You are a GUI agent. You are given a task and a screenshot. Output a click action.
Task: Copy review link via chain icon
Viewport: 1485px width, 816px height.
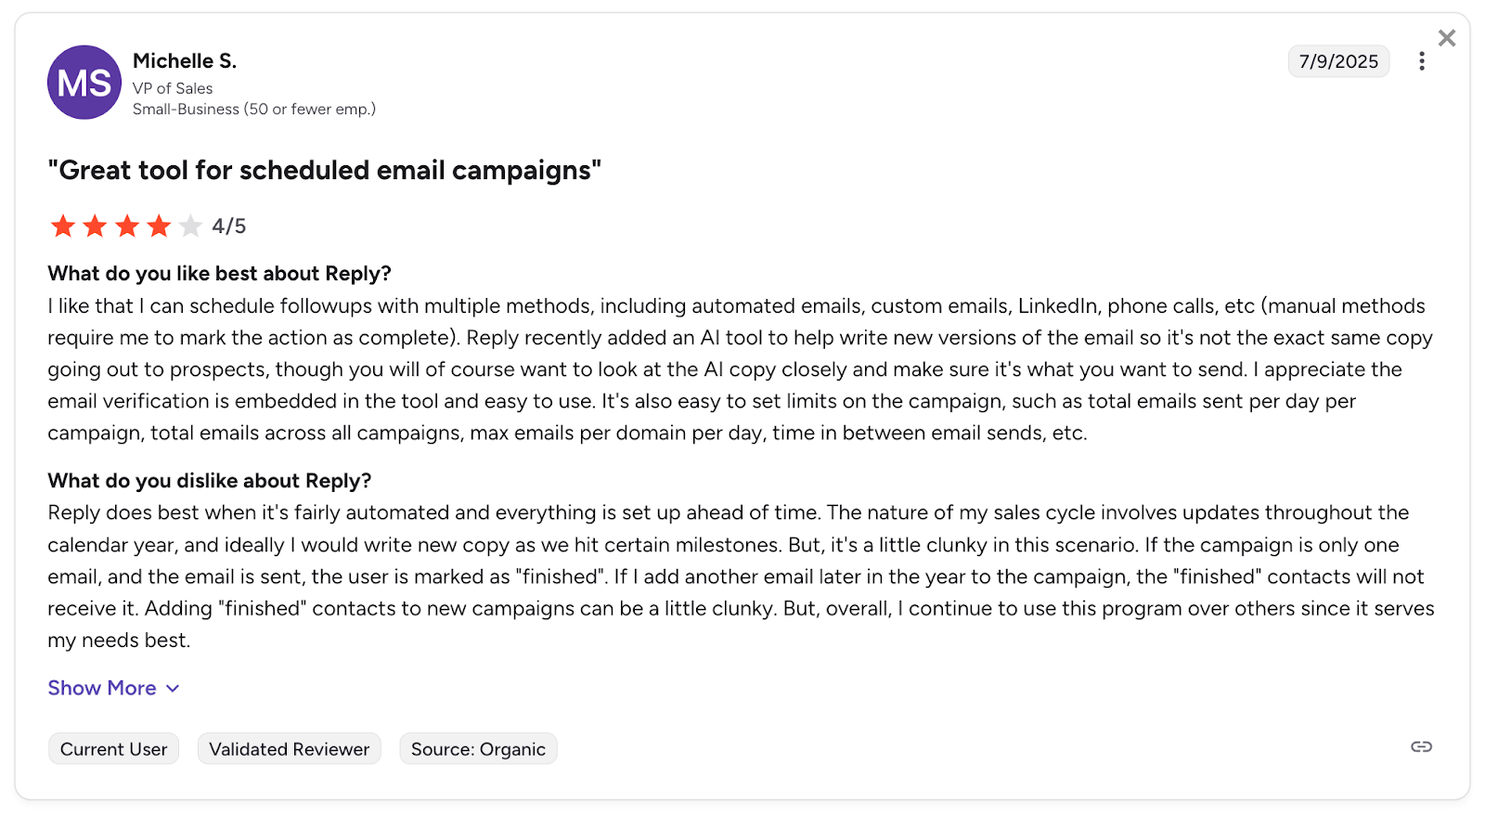coord(1421,747)
